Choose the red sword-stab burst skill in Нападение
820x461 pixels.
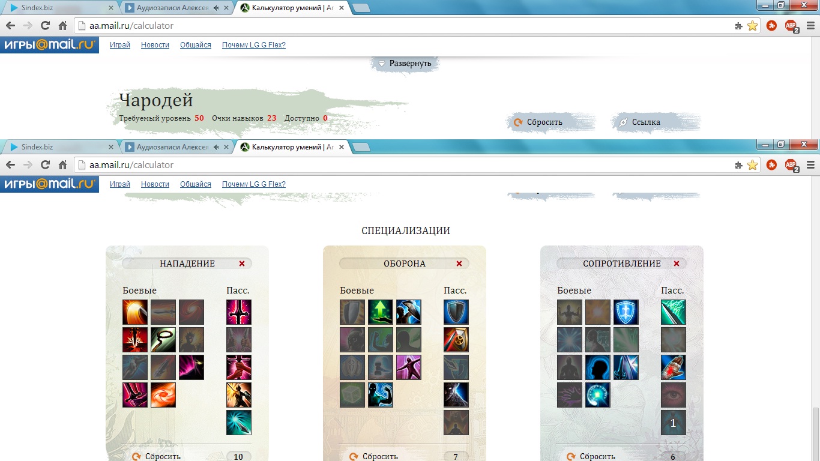pos(135,340)
